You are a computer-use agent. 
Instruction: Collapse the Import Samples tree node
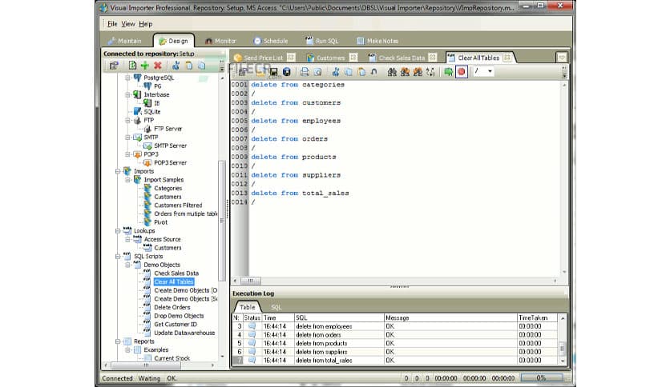point(127,180)
